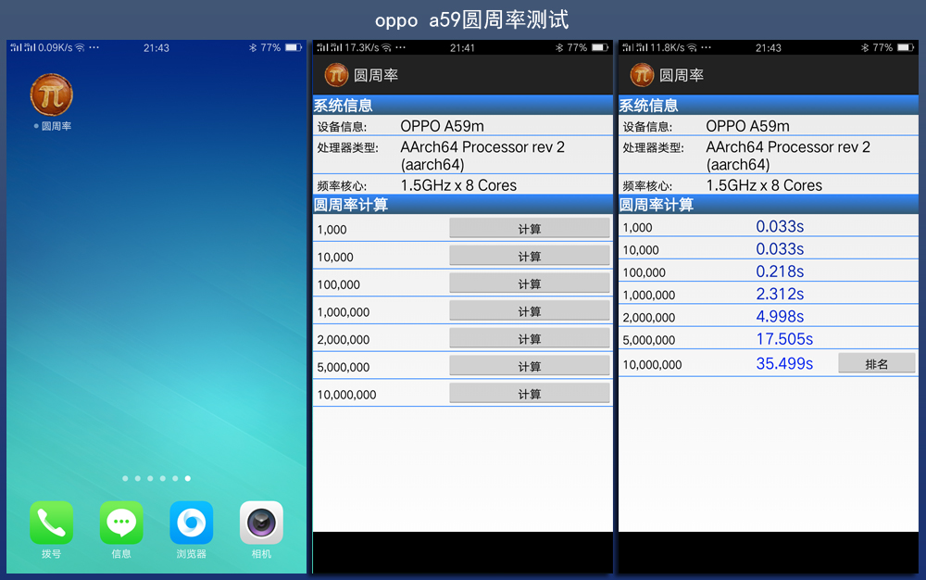The image size is (926, 580).
Task: Tap 计算 for the 100,000 row
Action: (530, 283)
